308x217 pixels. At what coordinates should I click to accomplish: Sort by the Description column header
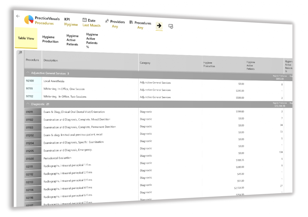pyautogui.click(x=51, y=60)
